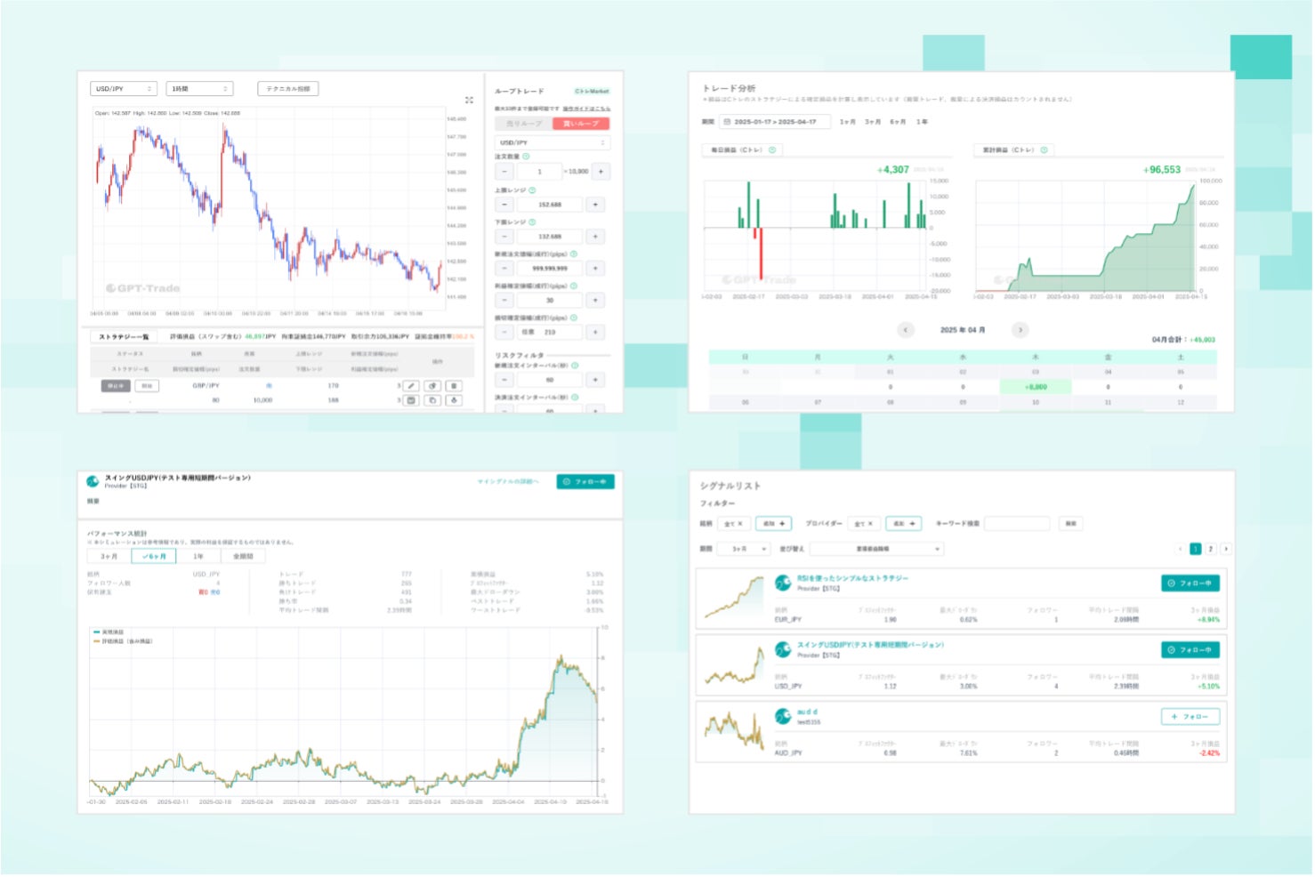
Task: Open the ストラテジー一覧 tab
Action: pyautogui.click(x=124, y=337)
